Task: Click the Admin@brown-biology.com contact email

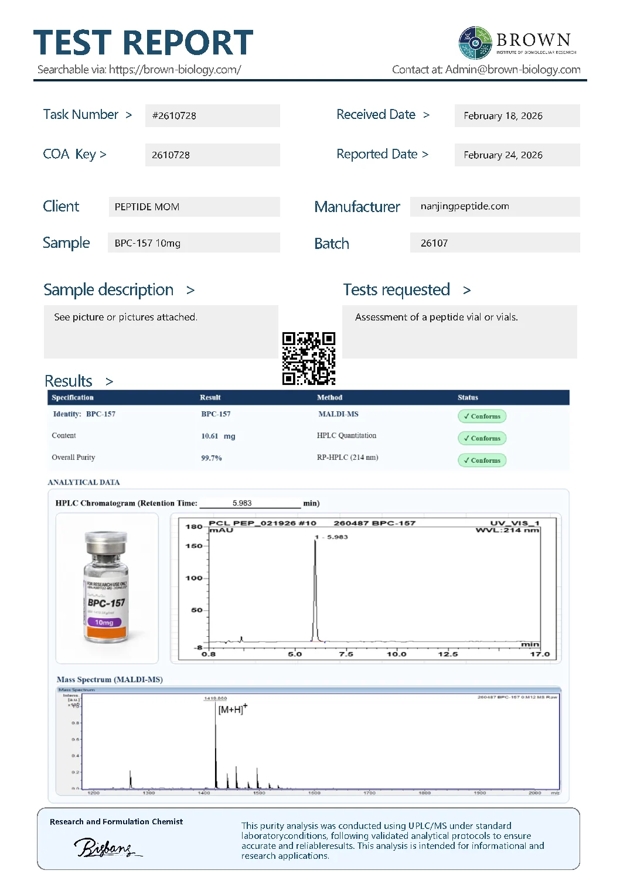Action: pos(513,69)
